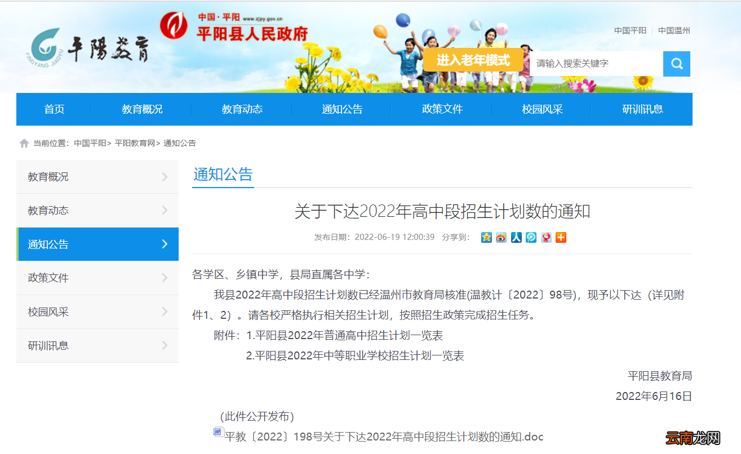Share the article to Renren
Screen dimensions: 741x454
[516, 238]
